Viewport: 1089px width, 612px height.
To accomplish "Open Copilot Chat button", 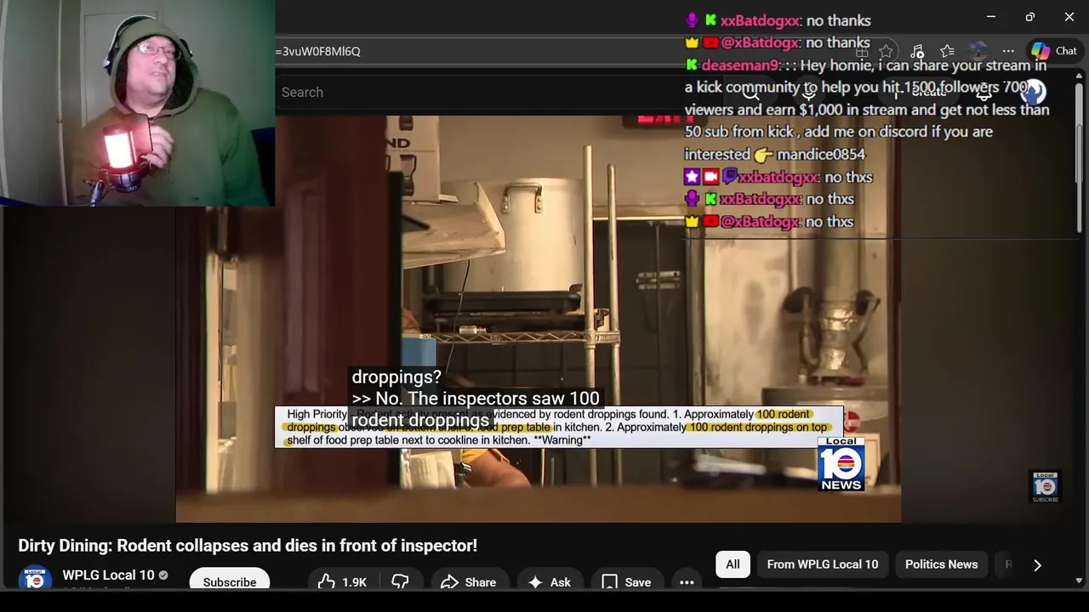I will (1054, 51).
